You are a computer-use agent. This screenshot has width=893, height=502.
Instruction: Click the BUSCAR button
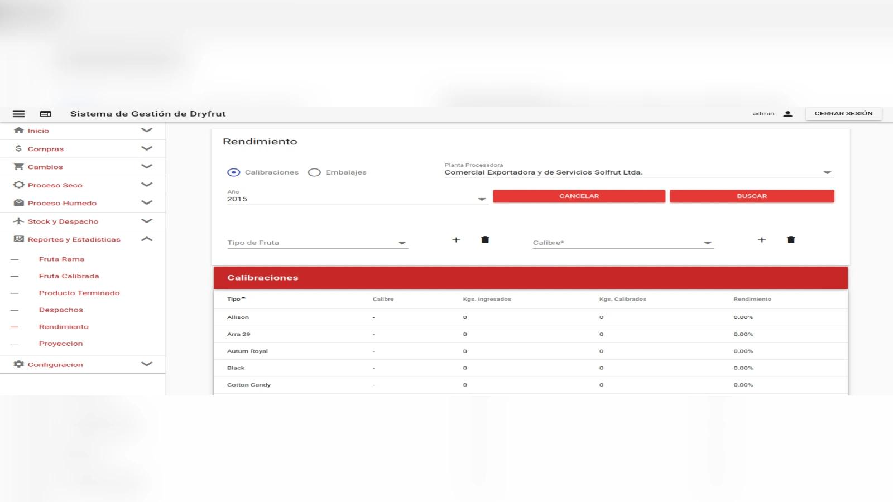point(752,196)
